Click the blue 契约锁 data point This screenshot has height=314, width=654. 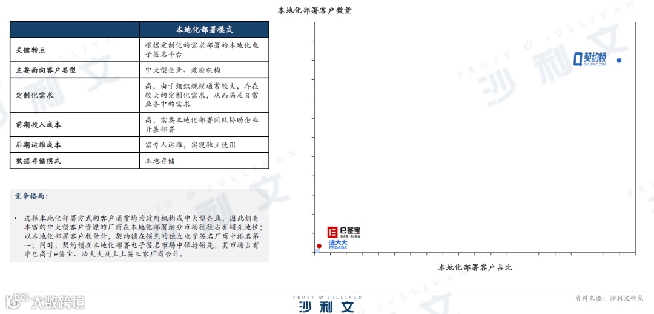click(619, 60)
